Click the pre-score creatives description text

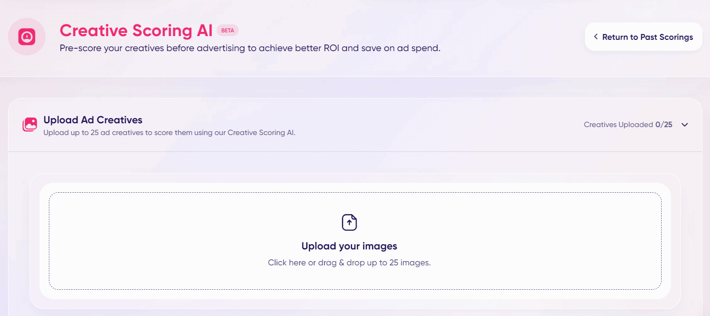coord(250,47)
